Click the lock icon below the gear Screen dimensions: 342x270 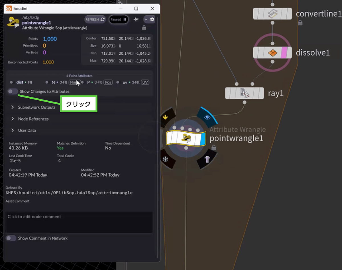point(144,28)
